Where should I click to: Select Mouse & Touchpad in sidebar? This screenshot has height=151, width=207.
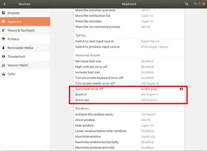click(25, 30)
